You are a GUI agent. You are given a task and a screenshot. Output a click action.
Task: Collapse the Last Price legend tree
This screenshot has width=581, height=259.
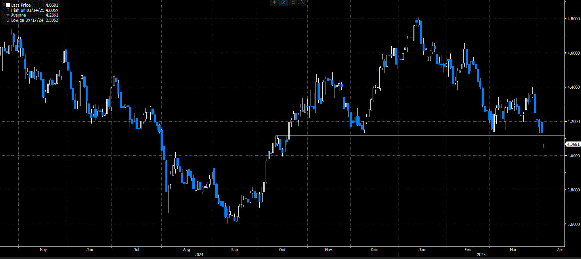4,5
